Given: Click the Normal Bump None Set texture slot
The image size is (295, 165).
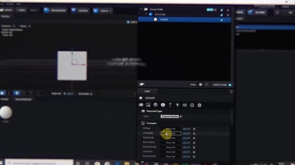Looking at the screenshot, I should pyautogui.click(x=171, y=147).
